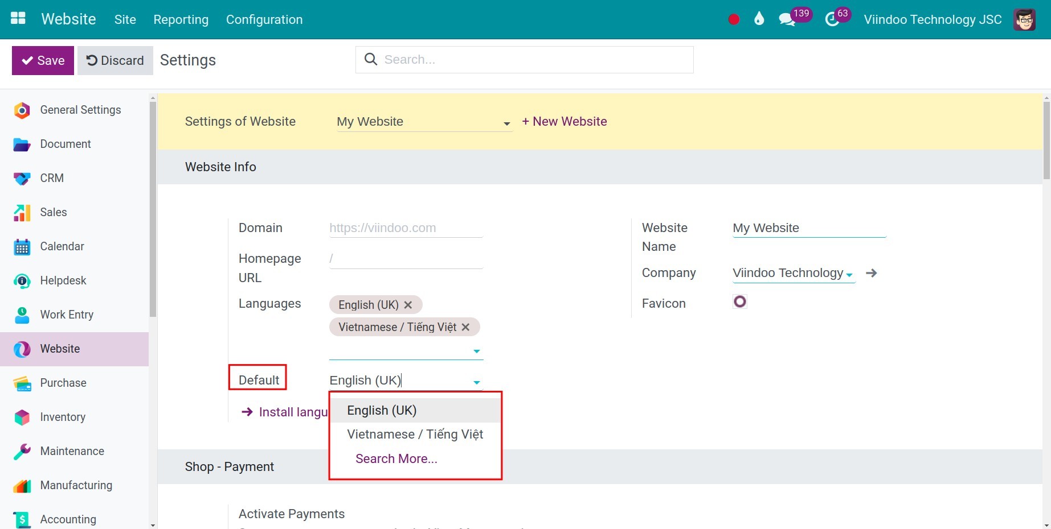The image size is (1051, 529).
Task: Click the red recording dot icon
Action: tap(734, 19)
